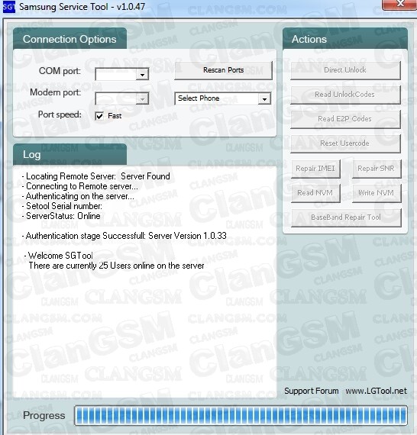The height and width of the screenshot is (435, 417).
Task: Toggle the Fast port speed checkbox
Action: point(99,116)
